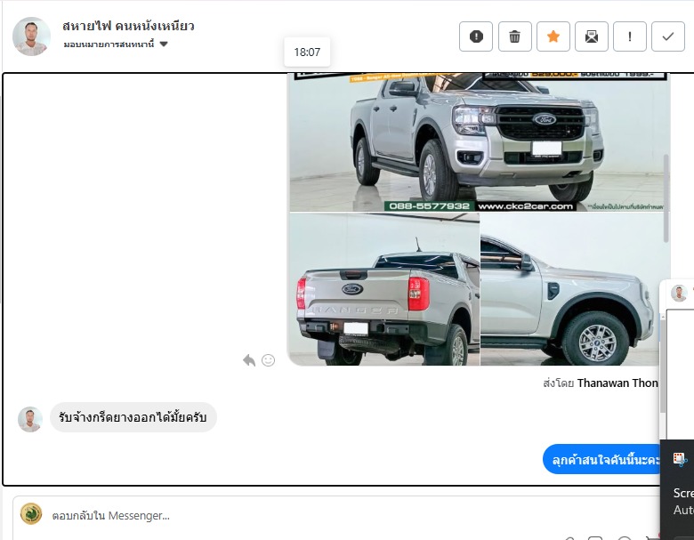
Task: Open side view Ford Ranger photo
Action: coord(569,289)
